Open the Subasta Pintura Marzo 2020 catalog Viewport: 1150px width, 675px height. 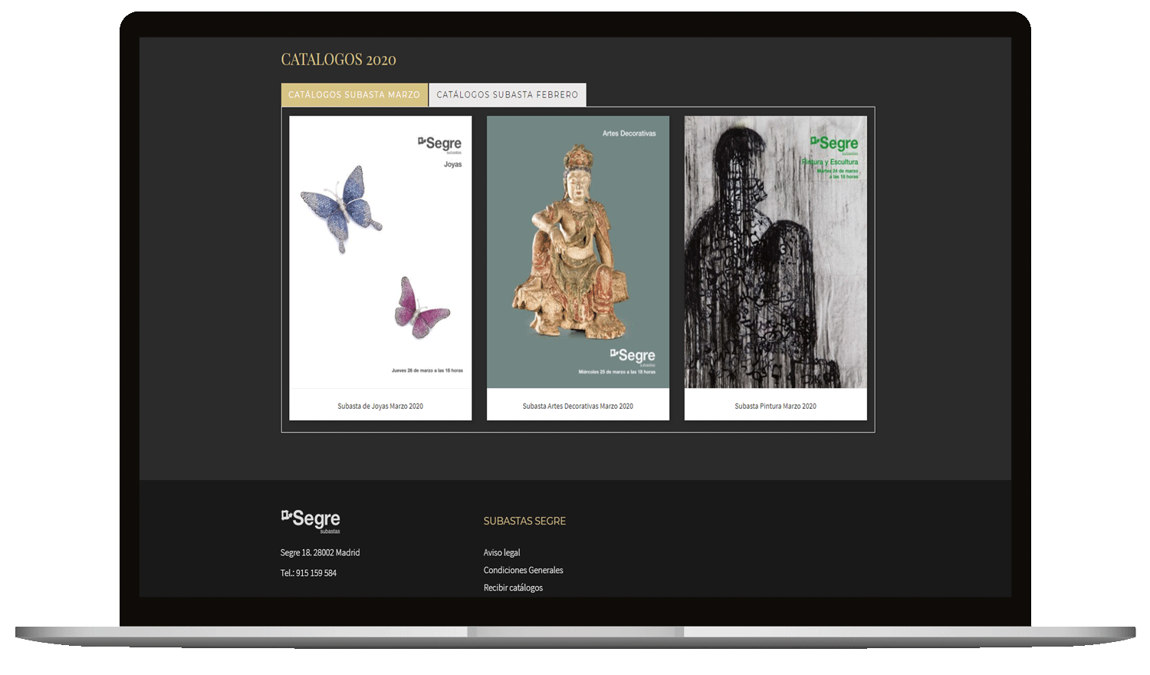[x=775, y=406]
